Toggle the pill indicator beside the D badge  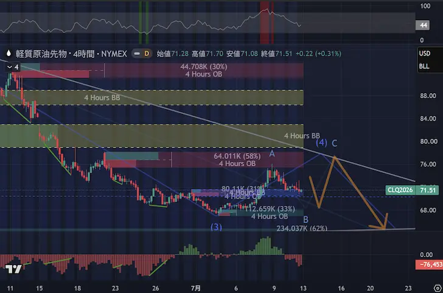[137, 54]
